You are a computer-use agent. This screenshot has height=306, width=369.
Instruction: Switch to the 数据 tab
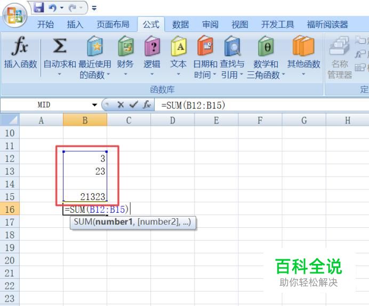(x=180, y=24)
